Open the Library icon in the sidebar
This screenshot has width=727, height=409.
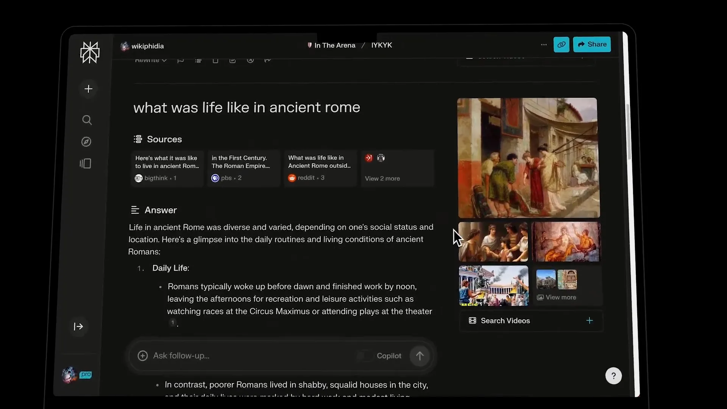pyautogui.click(x=86, y=164)
